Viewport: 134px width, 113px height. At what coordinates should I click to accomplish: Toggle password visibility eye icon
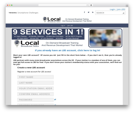55,100
